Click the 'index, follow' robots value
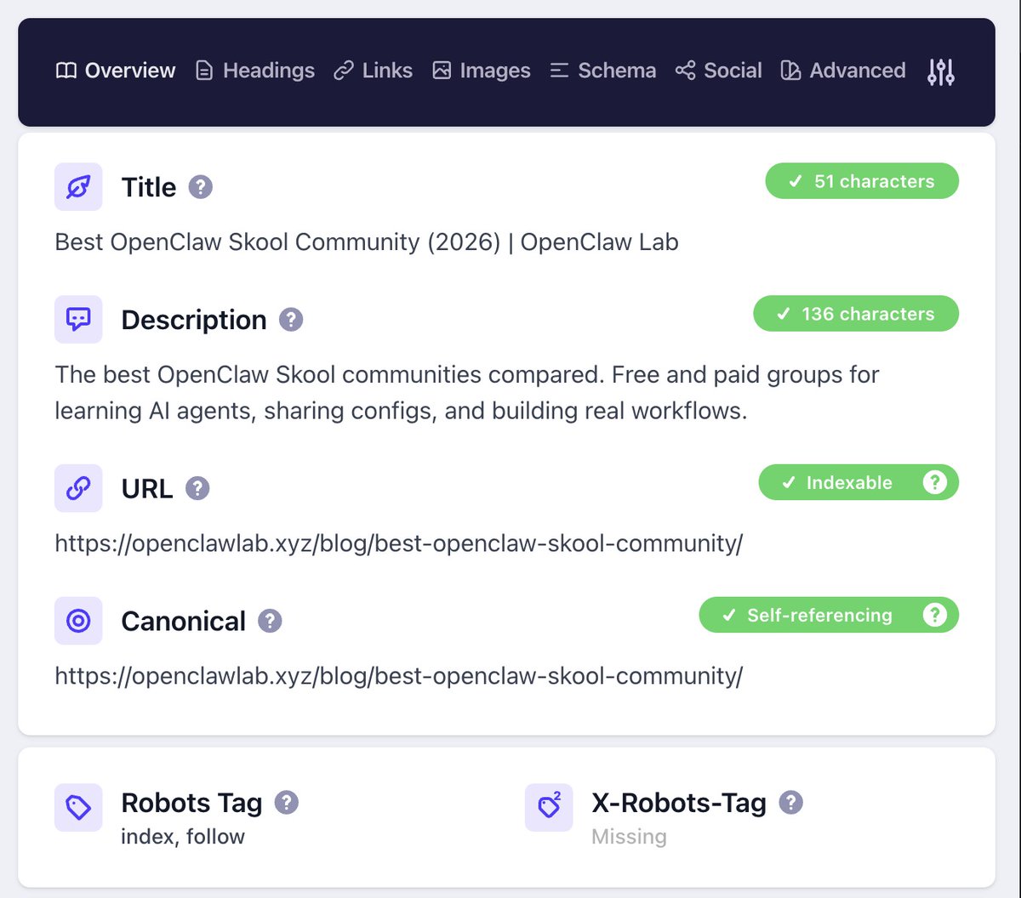Viewport: 1021px width, 898px height. pyautogui.click(x=183, y=837)
